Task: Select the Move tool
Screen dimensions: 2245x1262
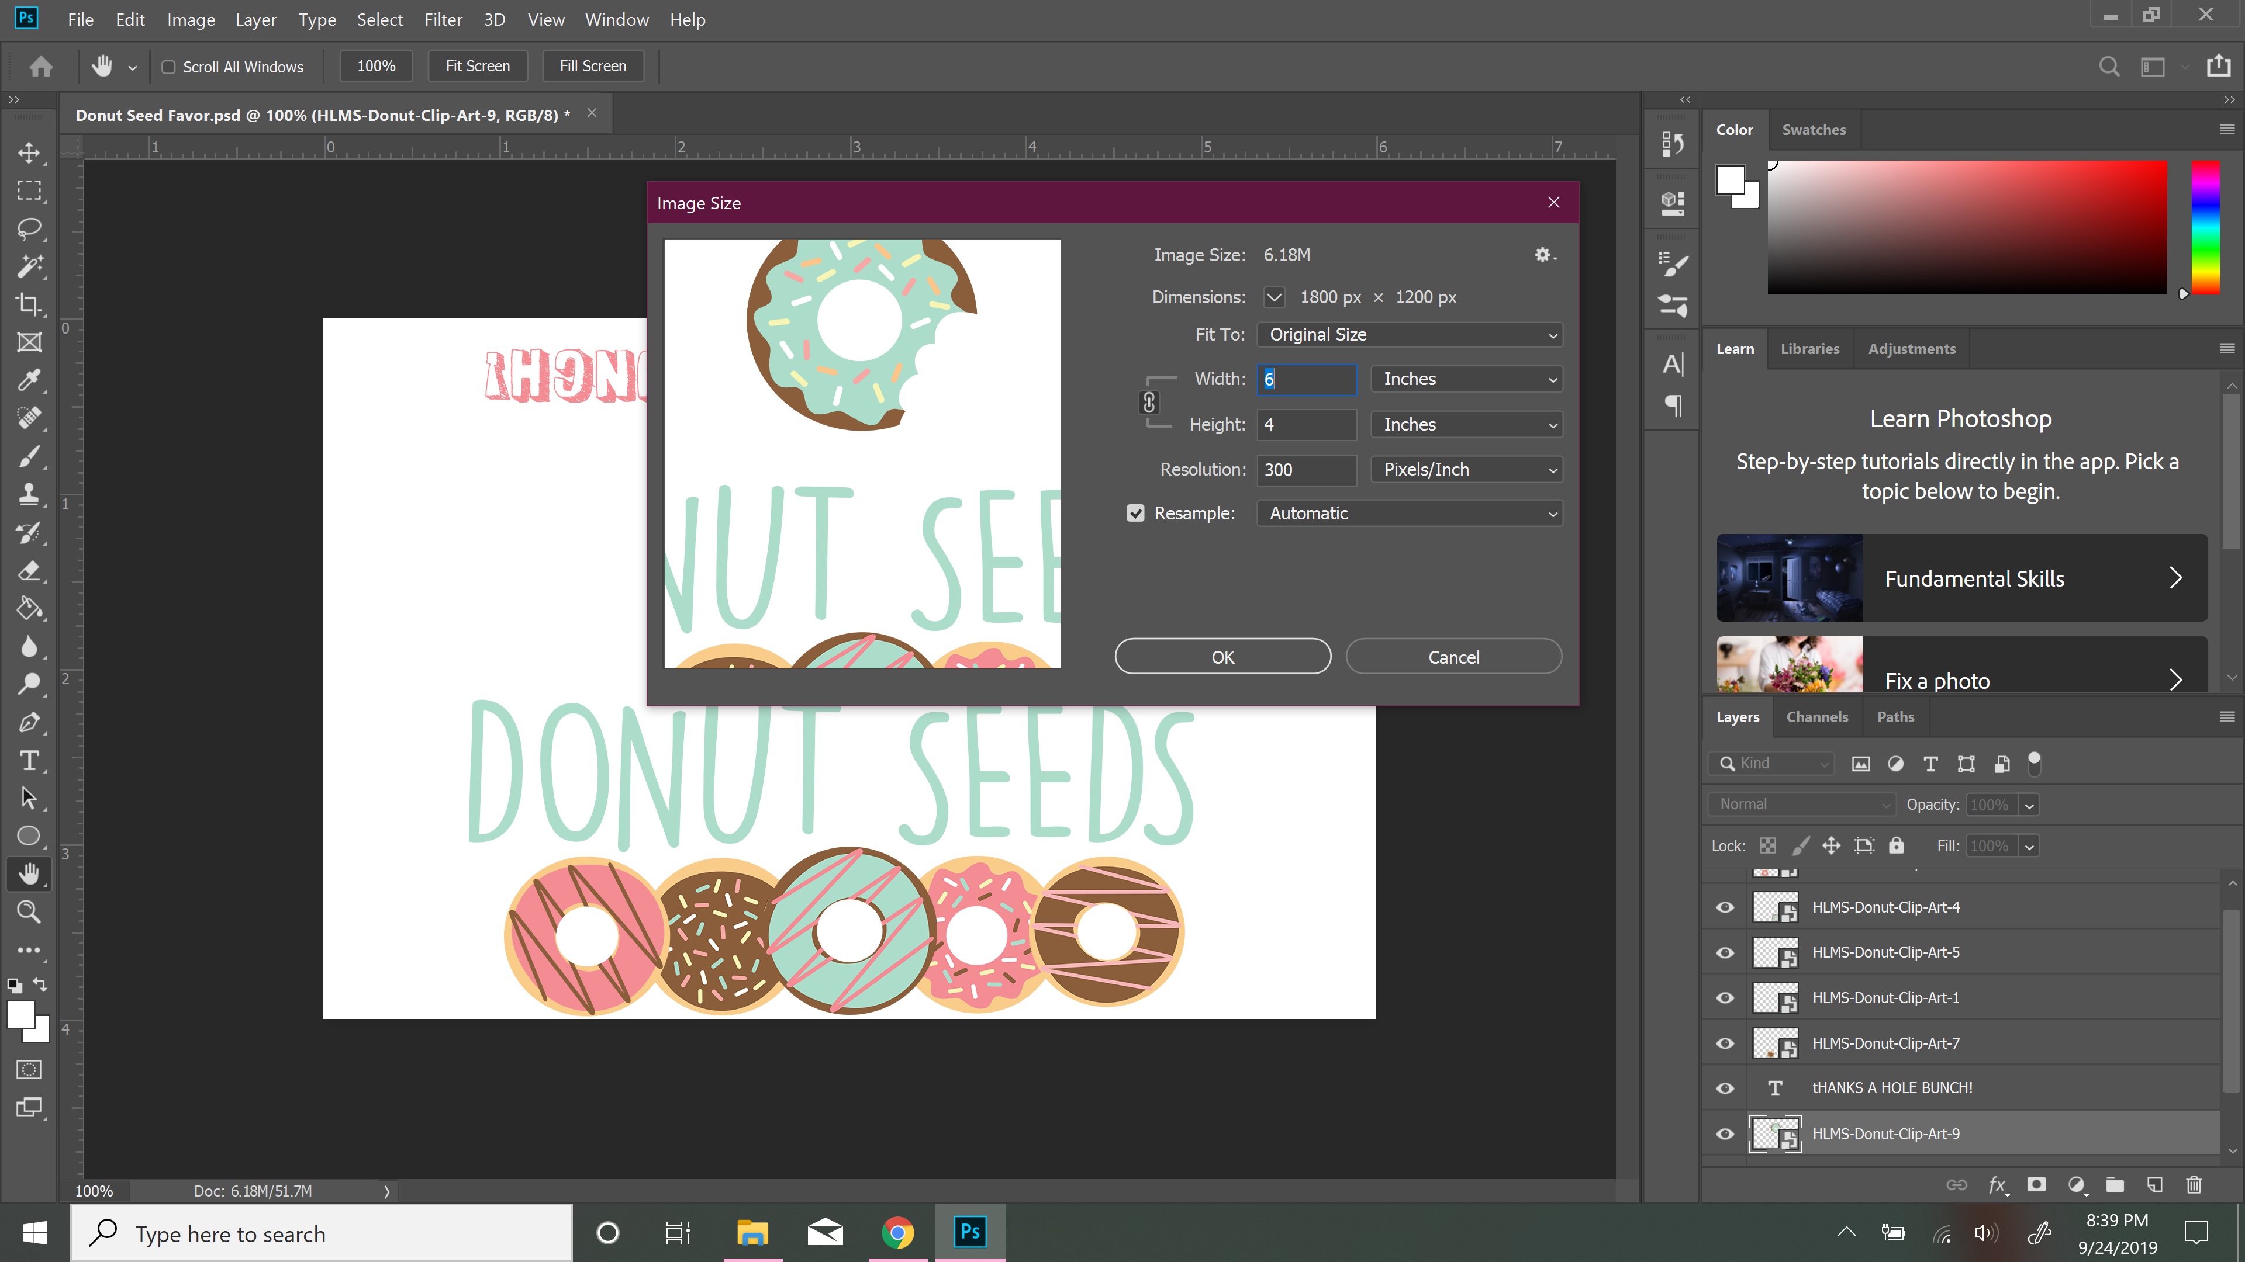Action: [x=29, y=153]
